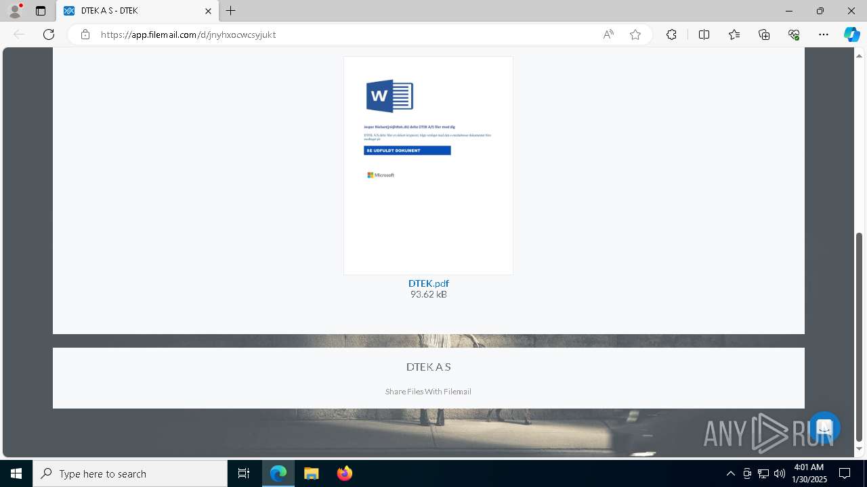867x487 pixels.
Task: Open volume control tray icon
Action: (780, 473)
